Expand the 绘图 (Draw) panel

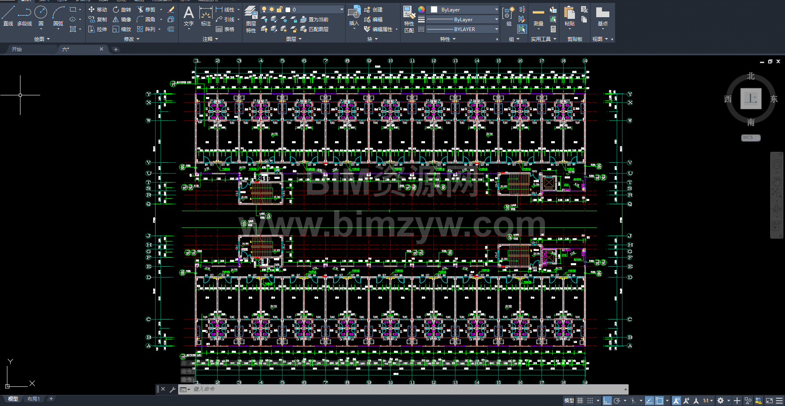(x=42, y=39)
